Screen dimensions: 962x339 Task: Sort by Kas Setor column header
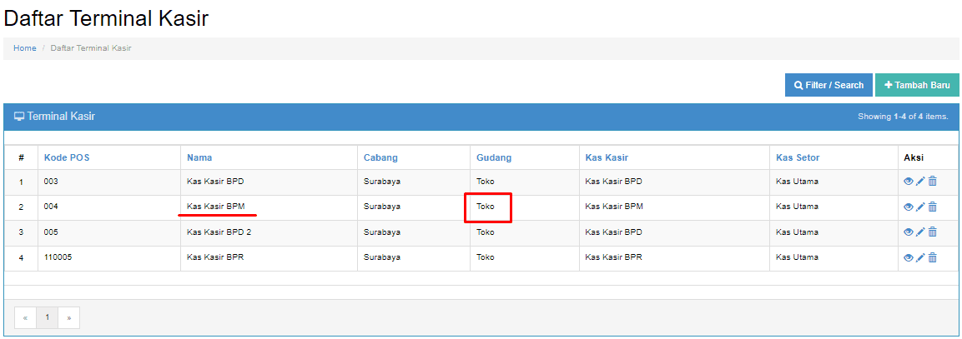point(798,158)
